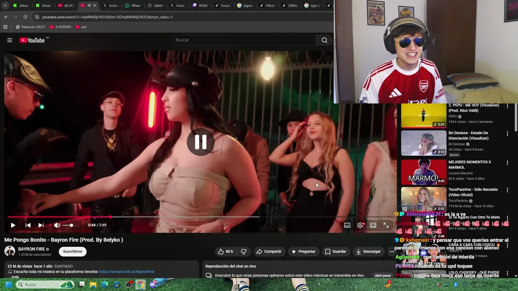The width and height of the screenshot is (518, 291).
Task: Open the Chrome apps grid shortcut
Action: point(5,27)
